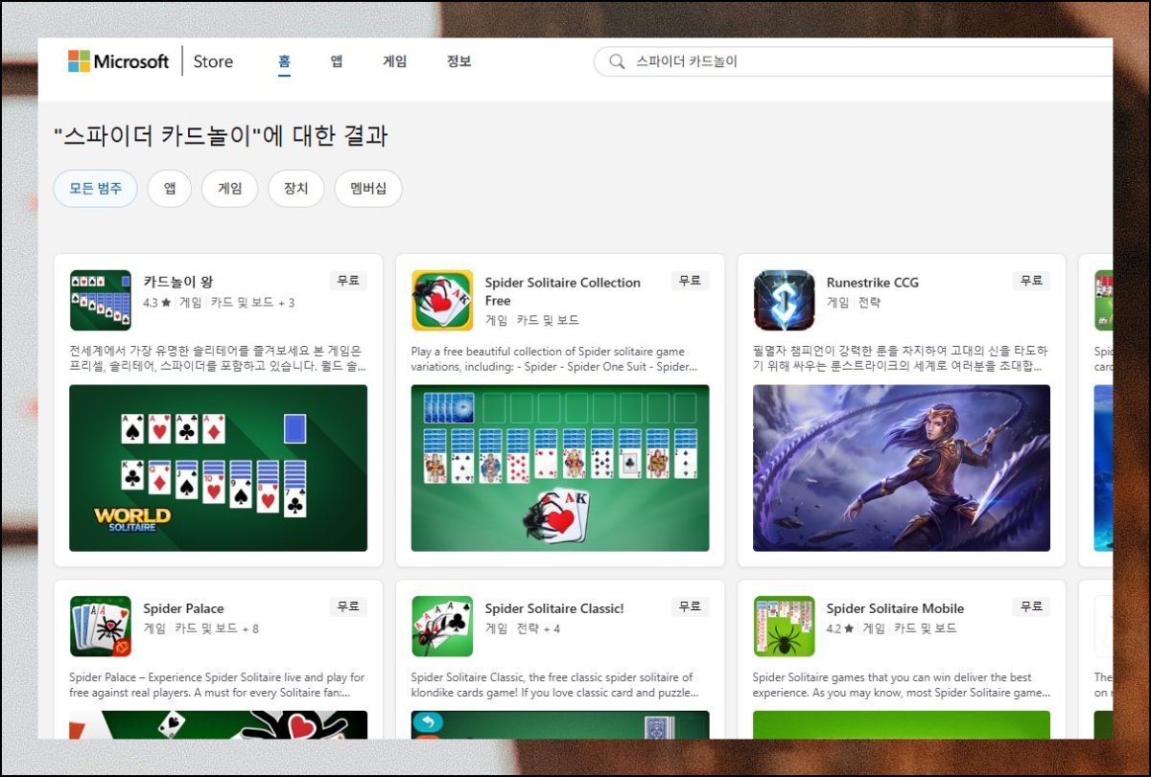This screenshot has height=777, width=1151.
Task: Filter results by 장치 chip
Action: coord(296,189)
